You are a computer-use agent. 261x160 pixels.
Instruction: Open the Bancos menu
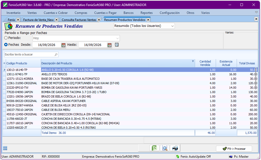point(129,13)
